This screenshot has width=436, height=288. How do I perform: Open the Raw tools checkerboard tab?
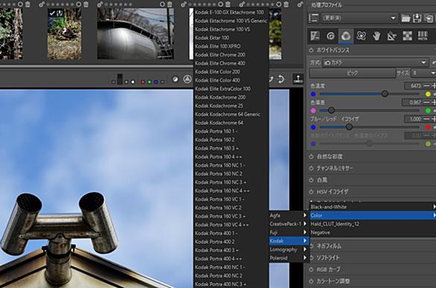point(408,36)
